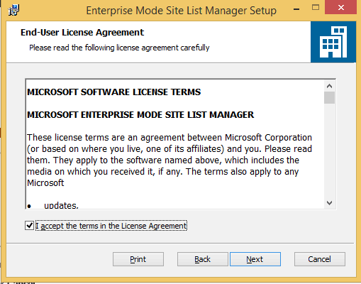
Task: Proceed with the Next button
Action: click(255, 259)
